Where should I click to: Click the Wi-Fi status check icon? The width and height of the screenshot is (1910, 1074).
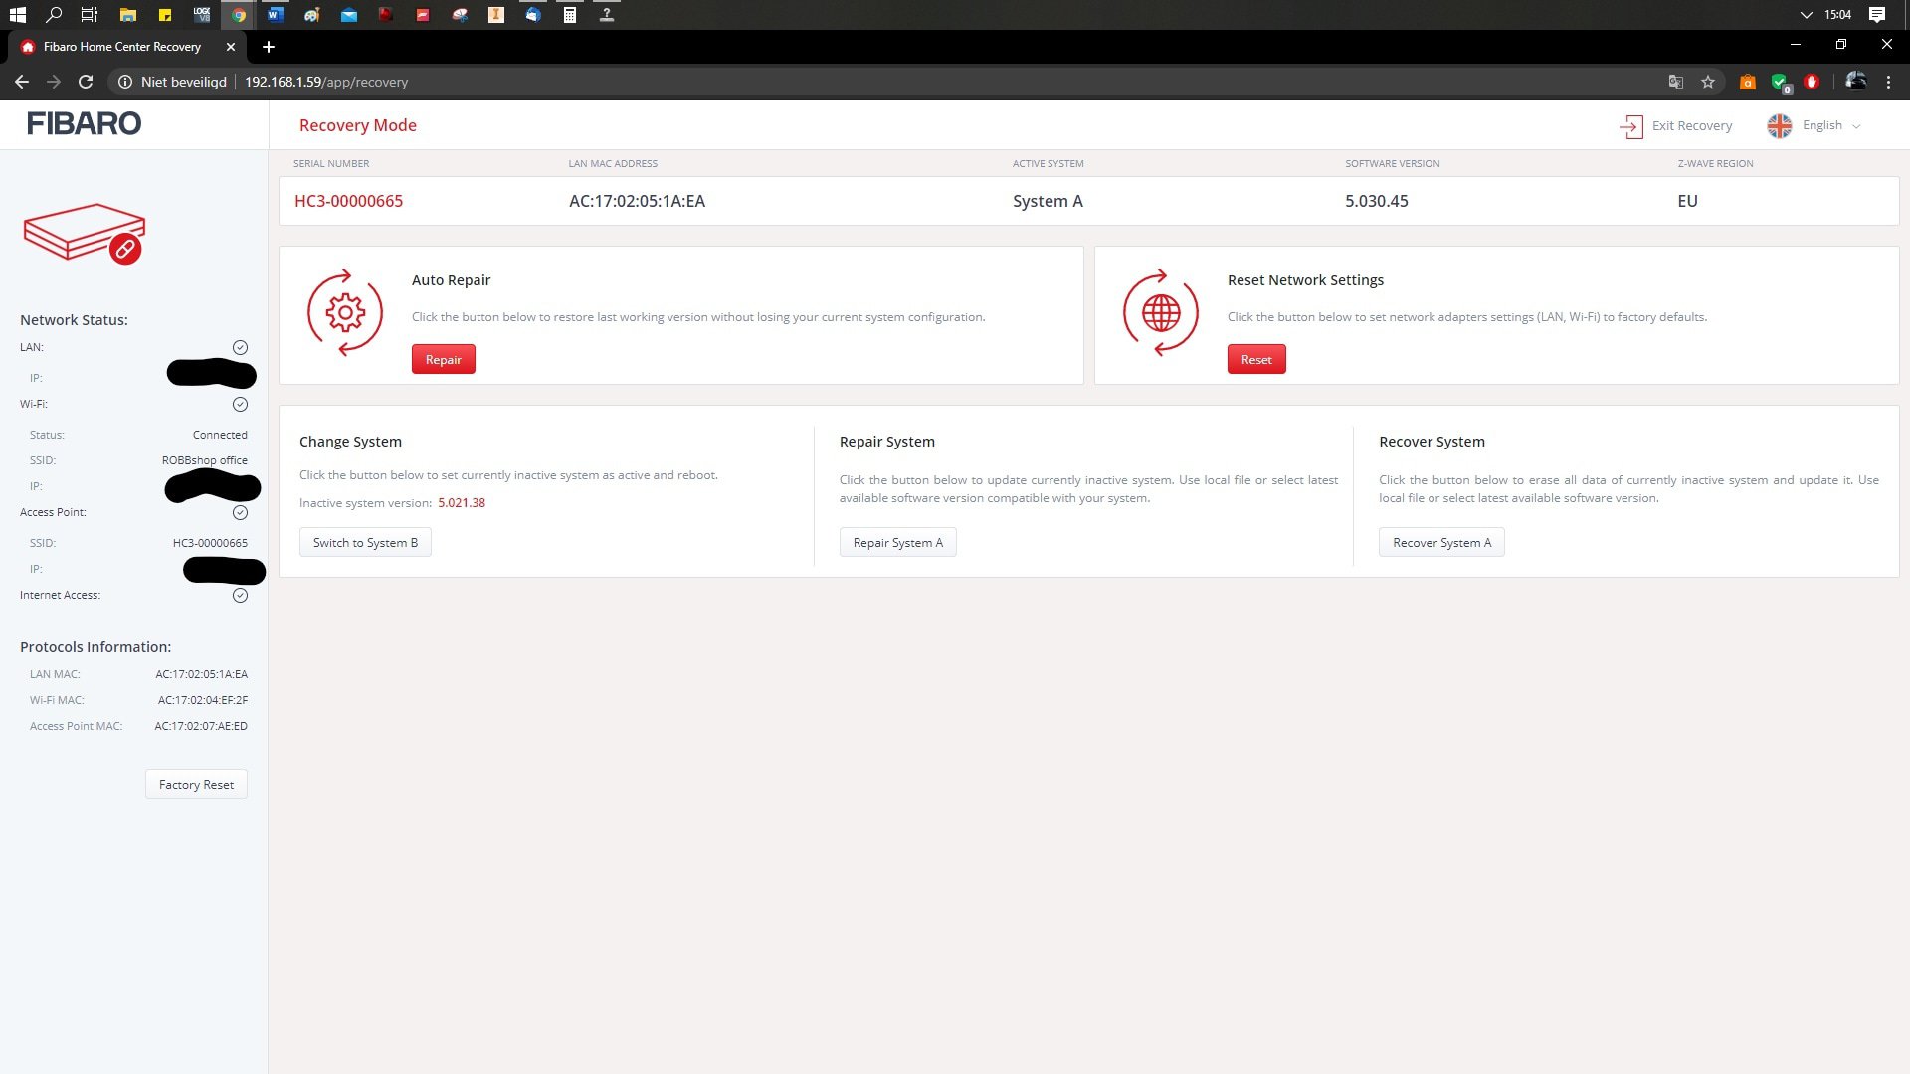coord(240,404)
